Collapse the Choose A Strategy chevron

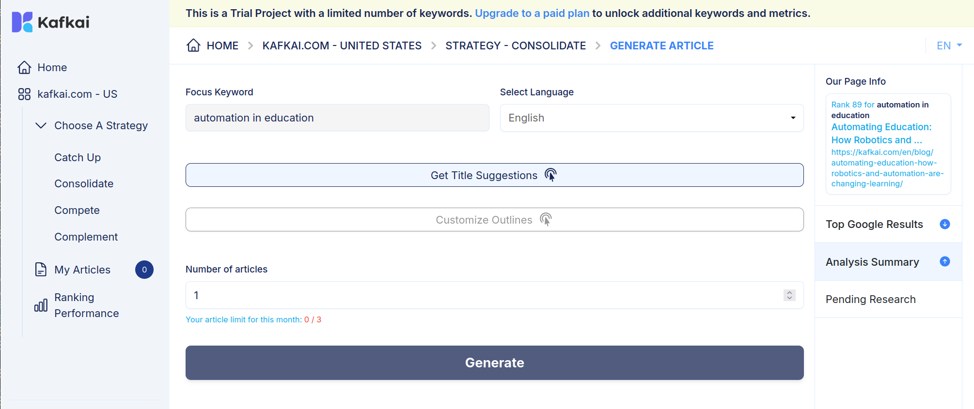coord(41,125)
